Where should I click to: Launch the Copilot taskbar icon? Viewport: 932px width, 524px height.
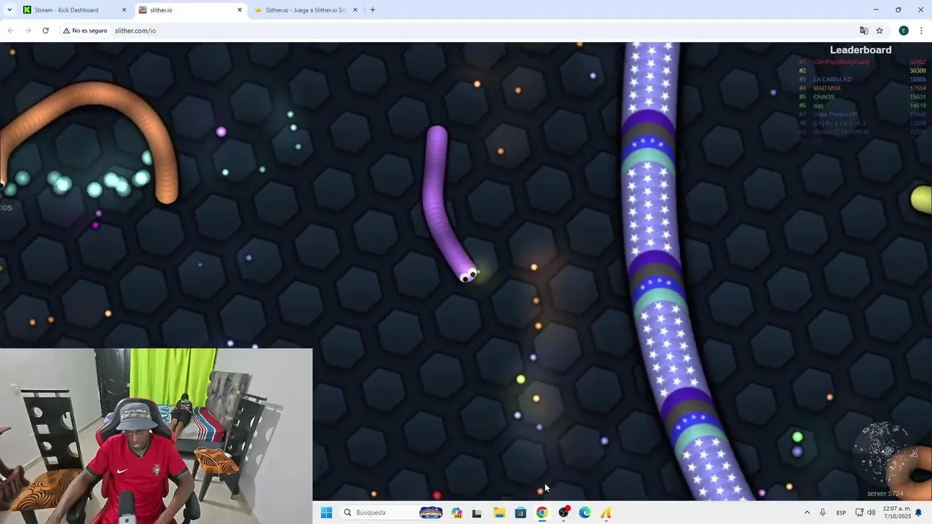pos(457,512)
